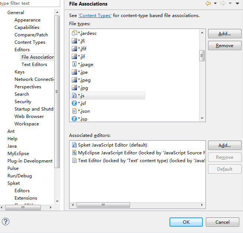Screen dimensions: 243x233
Task: Click the *.jfif image file icon
Action: pos(74,49)
